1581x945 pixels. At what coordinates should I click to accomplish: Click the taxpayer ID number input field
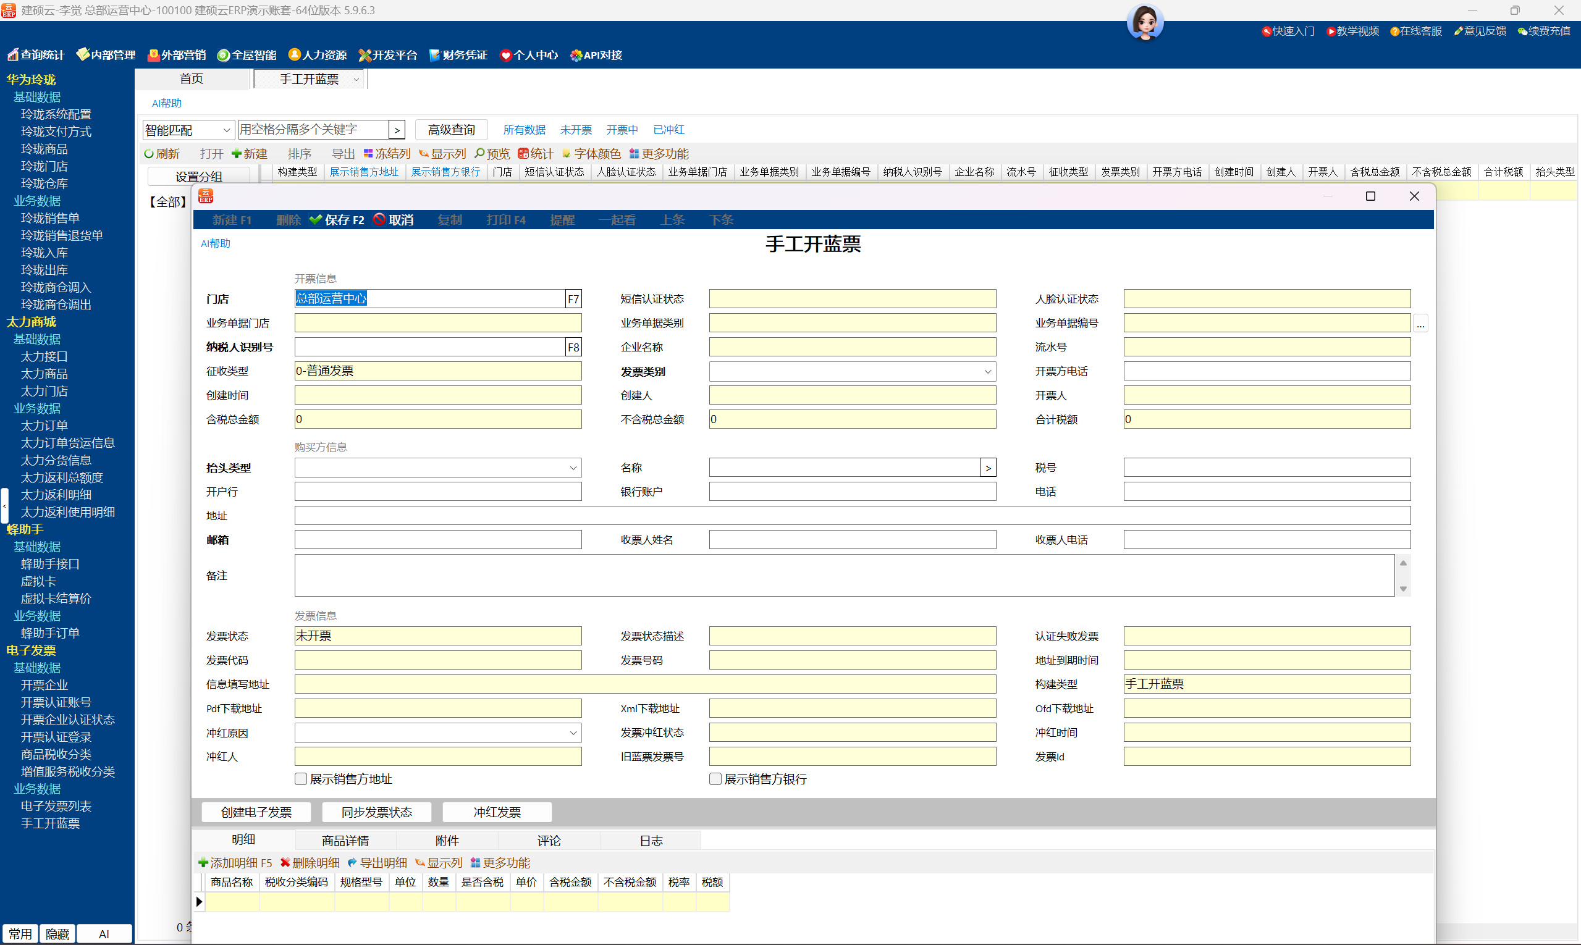pos(429,347)
